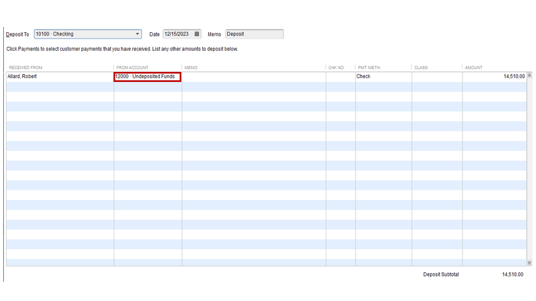The height and width of the screenshot is (301, 536).
Task: Open the Date calendar picker icon
Action: click(x=196, y=34)
